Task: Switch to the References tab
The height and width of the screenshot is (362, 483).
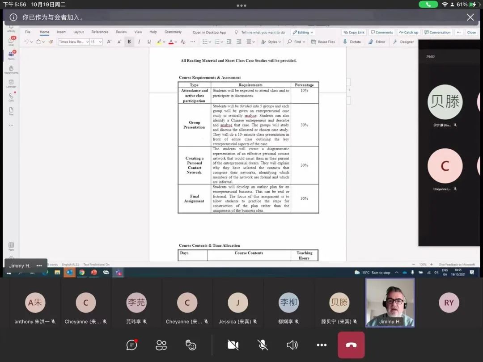Action: (x=100, y=32)
